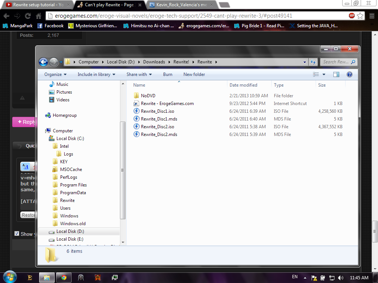This screenshot has width=378, height=283.
Task: Toggle the Show checkbox on forum page
Action: click(x=17, y=234)
